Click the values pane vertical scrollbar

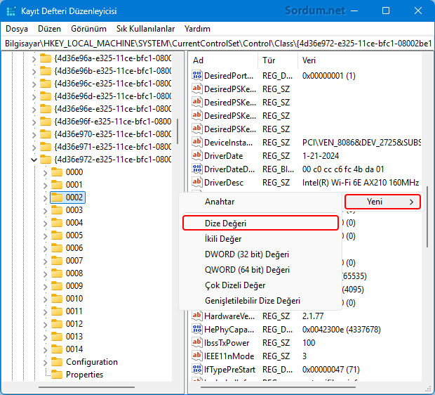pos(427,216)
